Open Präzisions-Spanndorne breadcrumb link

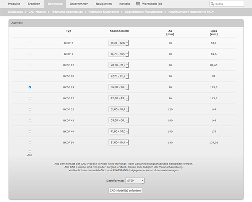coord(104,12)
